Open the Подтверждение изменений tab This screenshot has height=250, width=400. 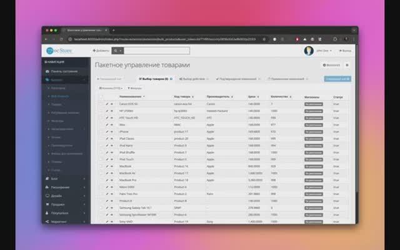(237, 79)
